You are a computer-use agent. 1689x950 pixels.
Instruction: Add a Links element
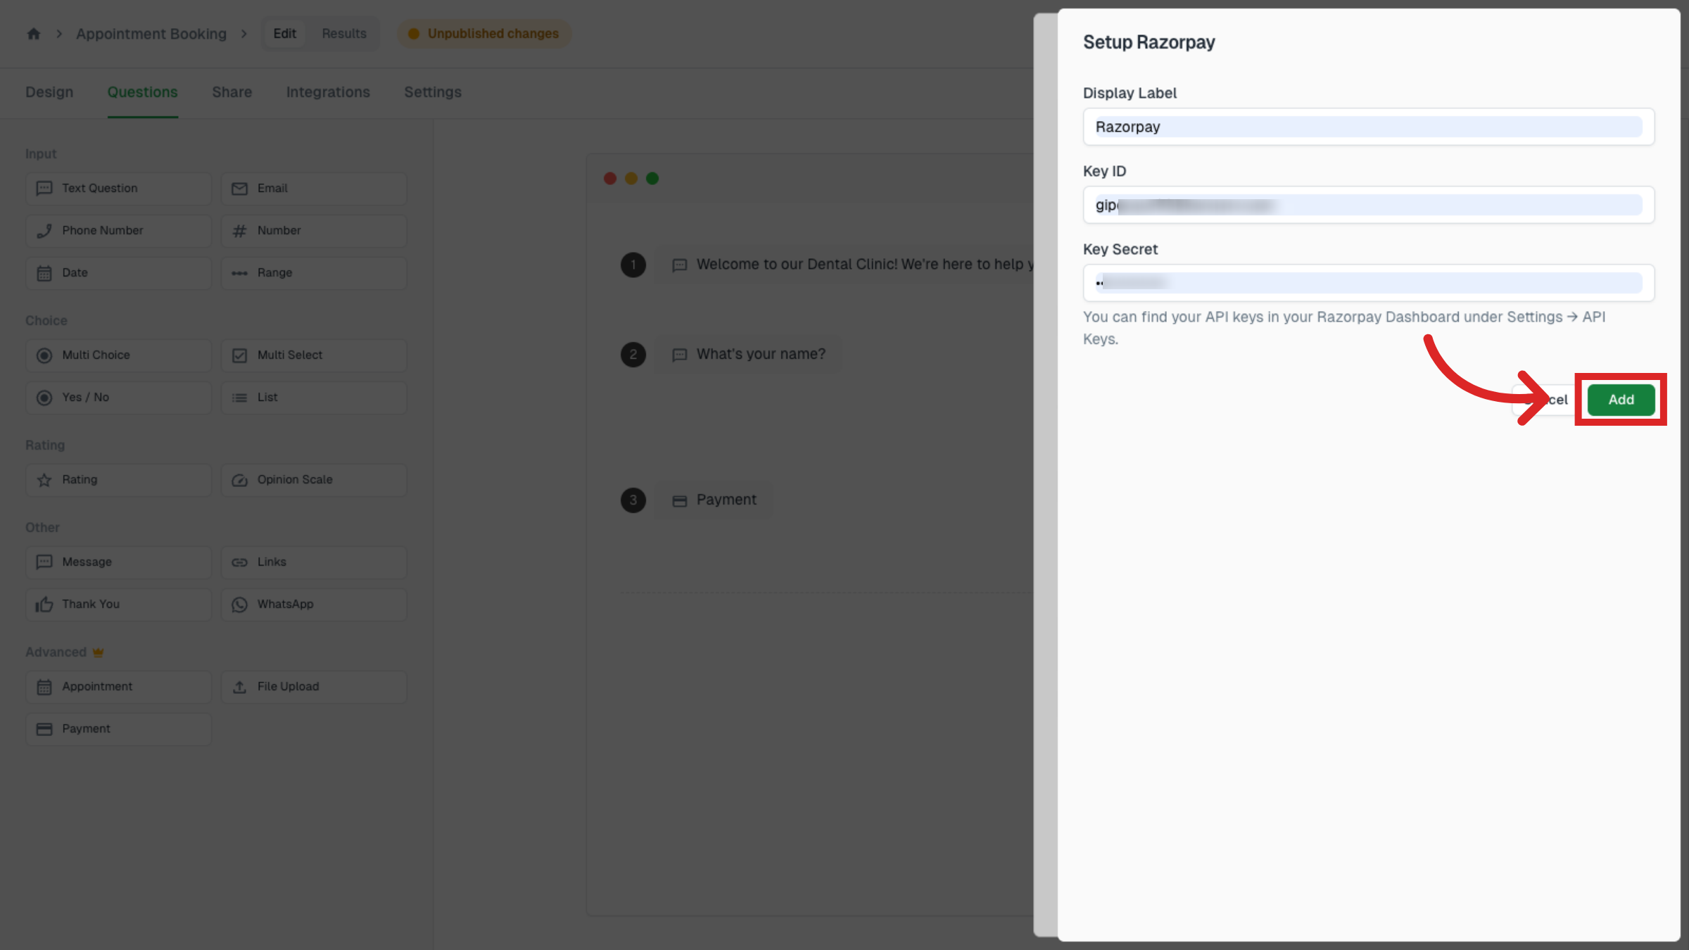(314, 562)
